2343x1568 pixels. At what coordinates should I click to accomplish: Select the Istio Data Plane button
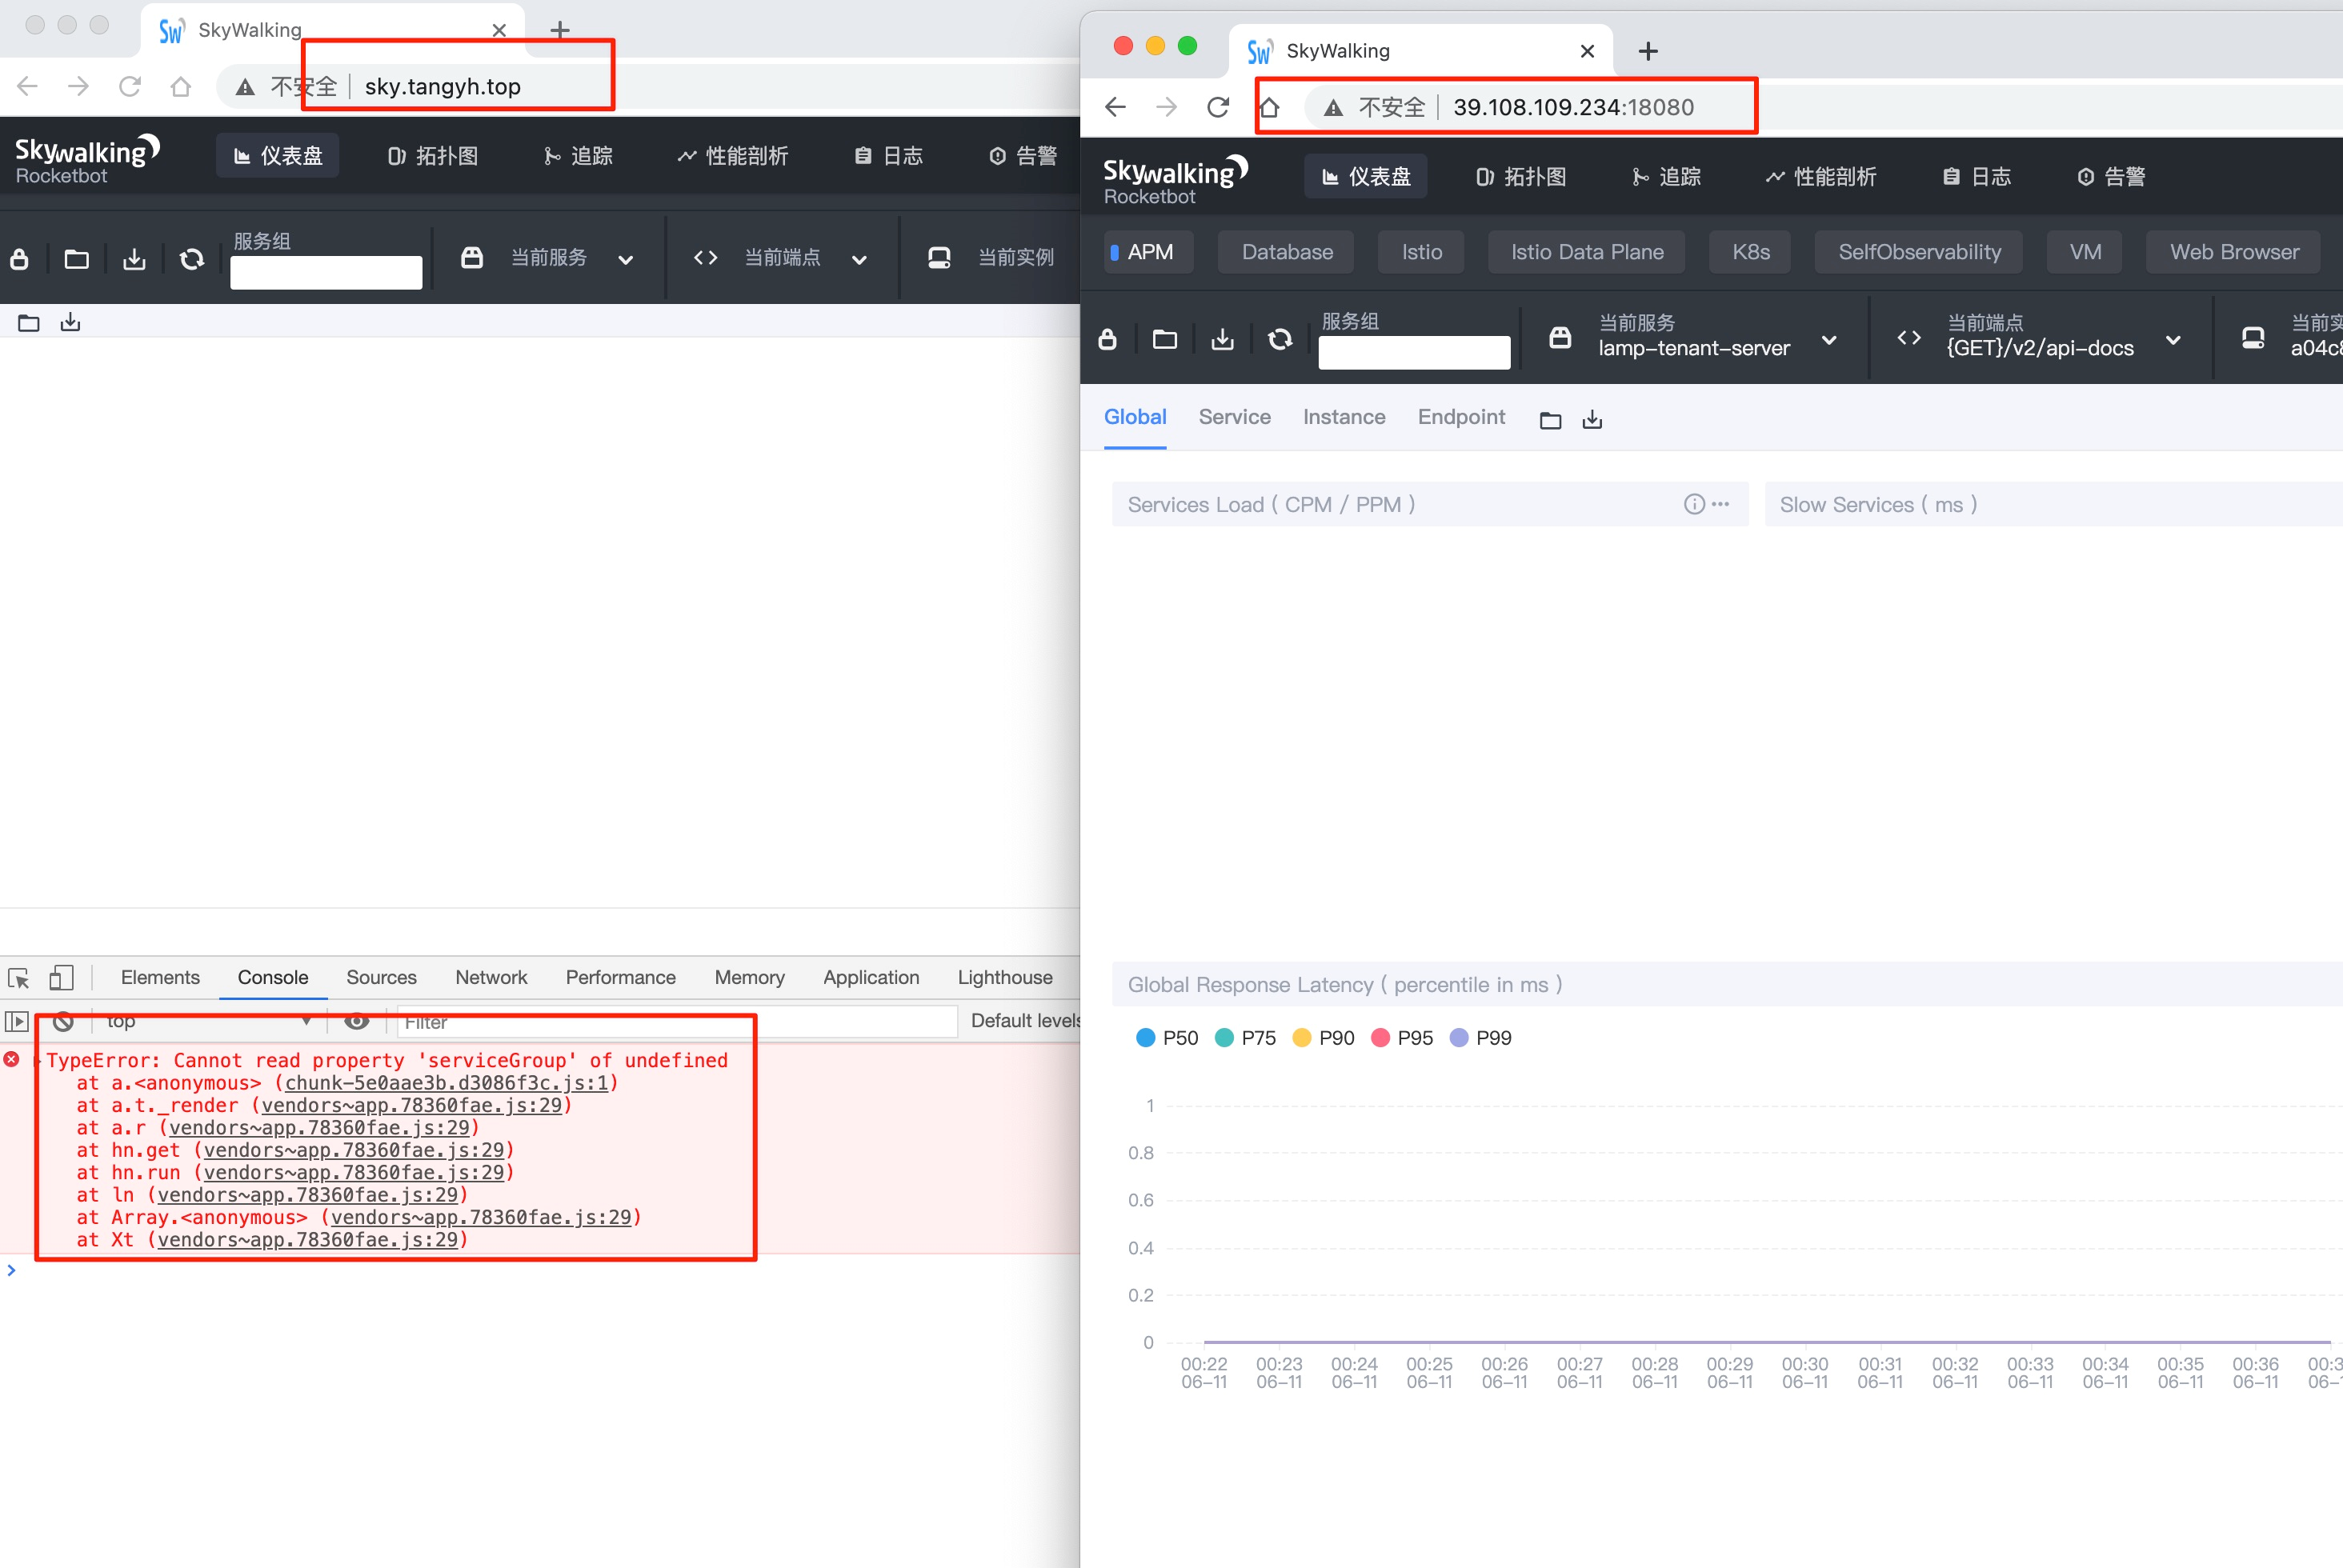[x=1586, y=252]
